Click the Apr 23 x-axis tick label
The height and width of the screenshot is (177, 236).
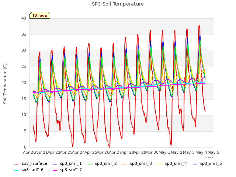(x=66, y=152)
